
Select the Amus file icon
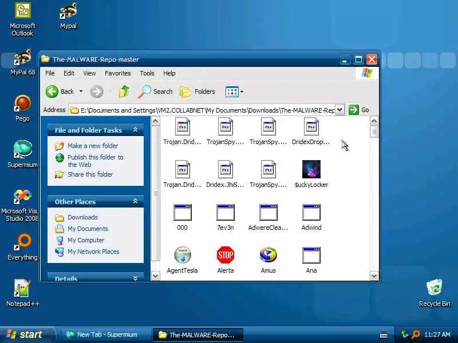268,255
